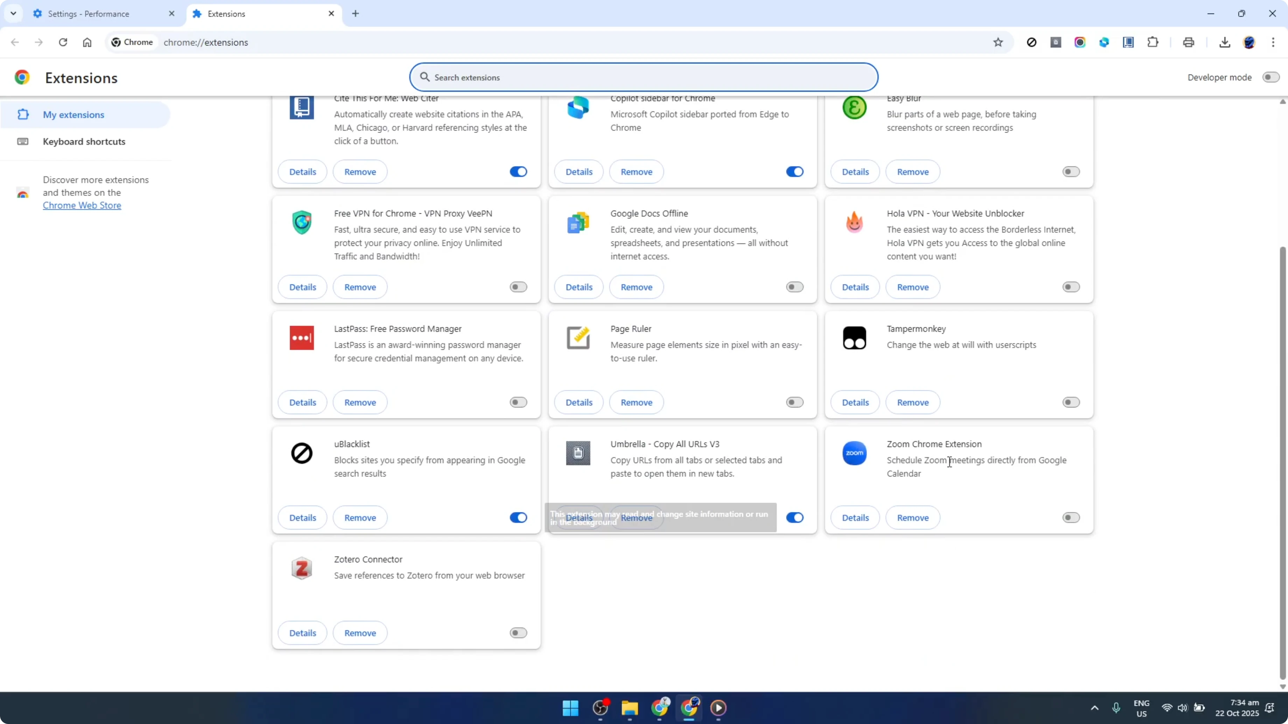Enable Tampermonkey extension toggle
The image size is (1288, 724).
click(1071, 403)
